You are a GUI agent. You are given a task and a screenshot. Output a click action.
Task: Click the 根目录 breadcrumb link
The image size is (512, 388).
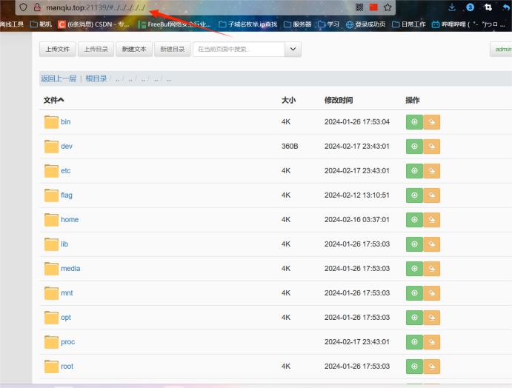click(x=96, y=78)
